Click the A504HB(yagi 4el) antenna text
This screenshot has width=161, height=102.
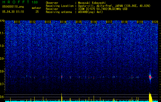[90, 12]
